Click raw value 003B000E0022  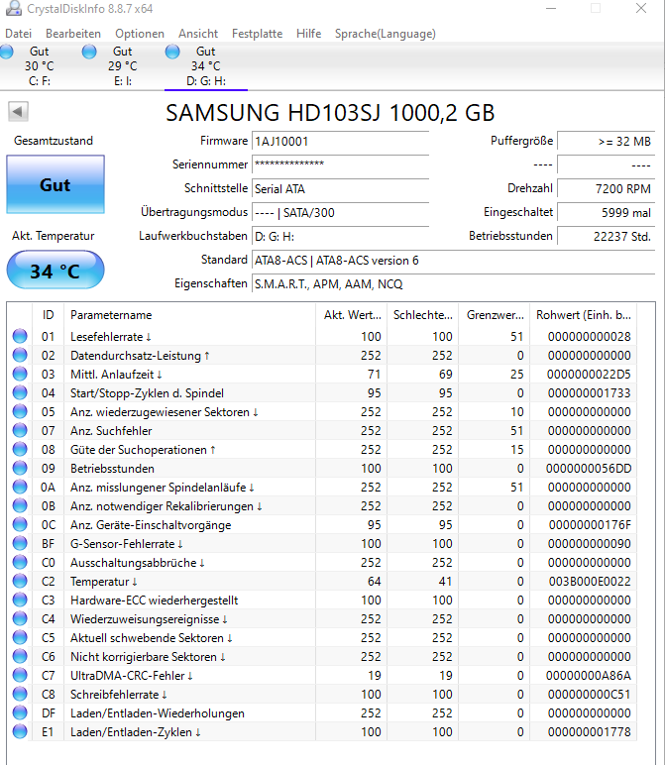[590, 582]
